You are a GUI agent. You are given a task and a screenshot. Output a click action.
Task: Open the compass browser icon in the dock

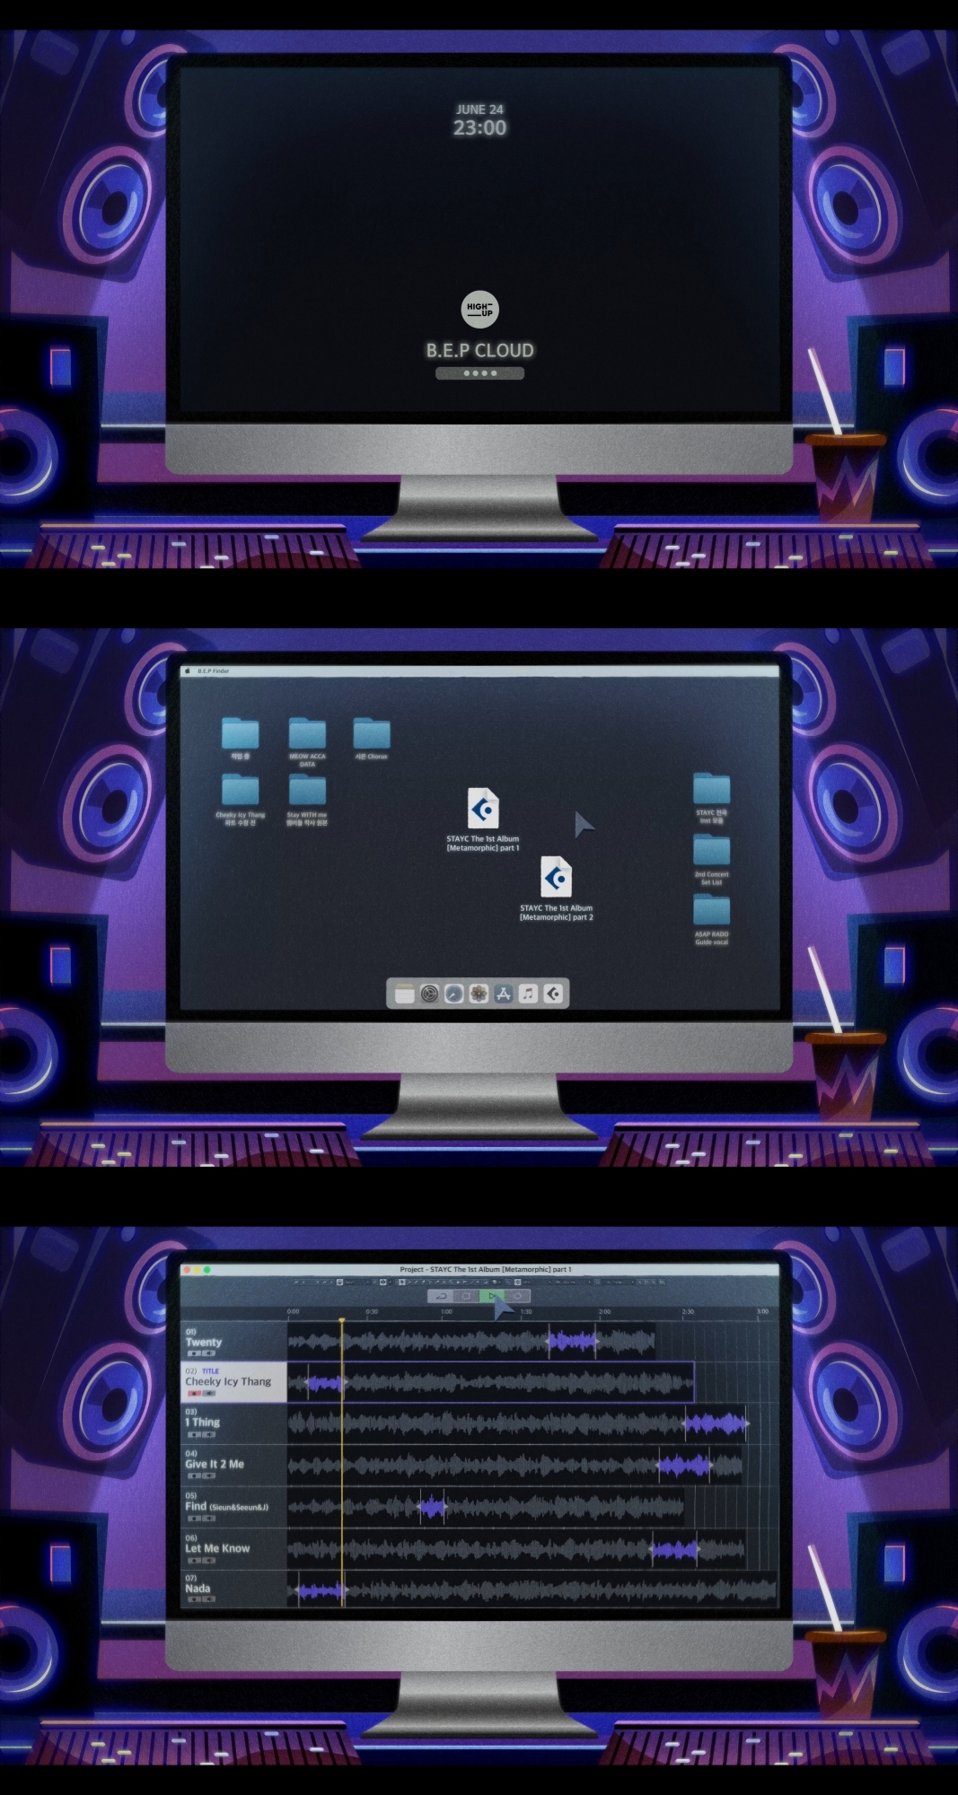coord(454,994)
